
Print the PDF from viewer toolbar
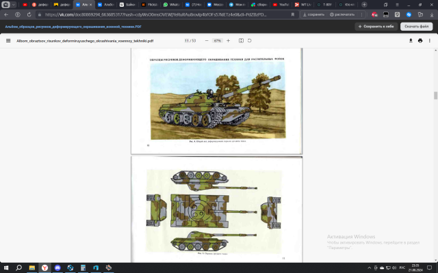click(x=420, y=40)
